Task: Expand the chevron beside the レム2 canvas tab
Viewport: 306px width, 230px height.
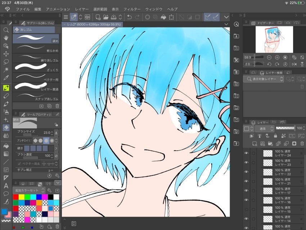Action: [x=226, y=24]
